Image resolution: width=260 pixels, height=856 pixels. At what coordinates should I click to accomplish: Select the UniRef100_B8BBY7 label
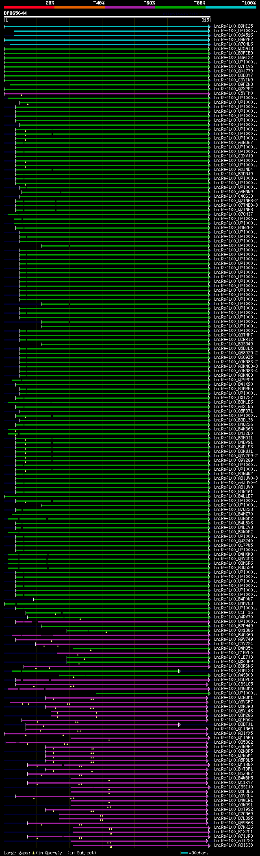(x=233, y=76)
